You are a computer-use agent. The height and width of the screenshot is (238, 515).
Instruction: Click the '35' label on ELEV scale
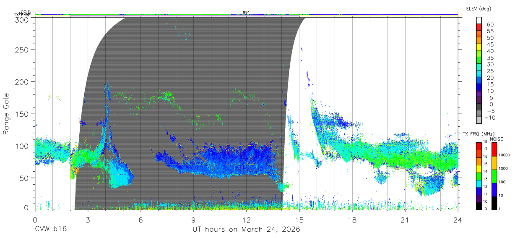490,58
